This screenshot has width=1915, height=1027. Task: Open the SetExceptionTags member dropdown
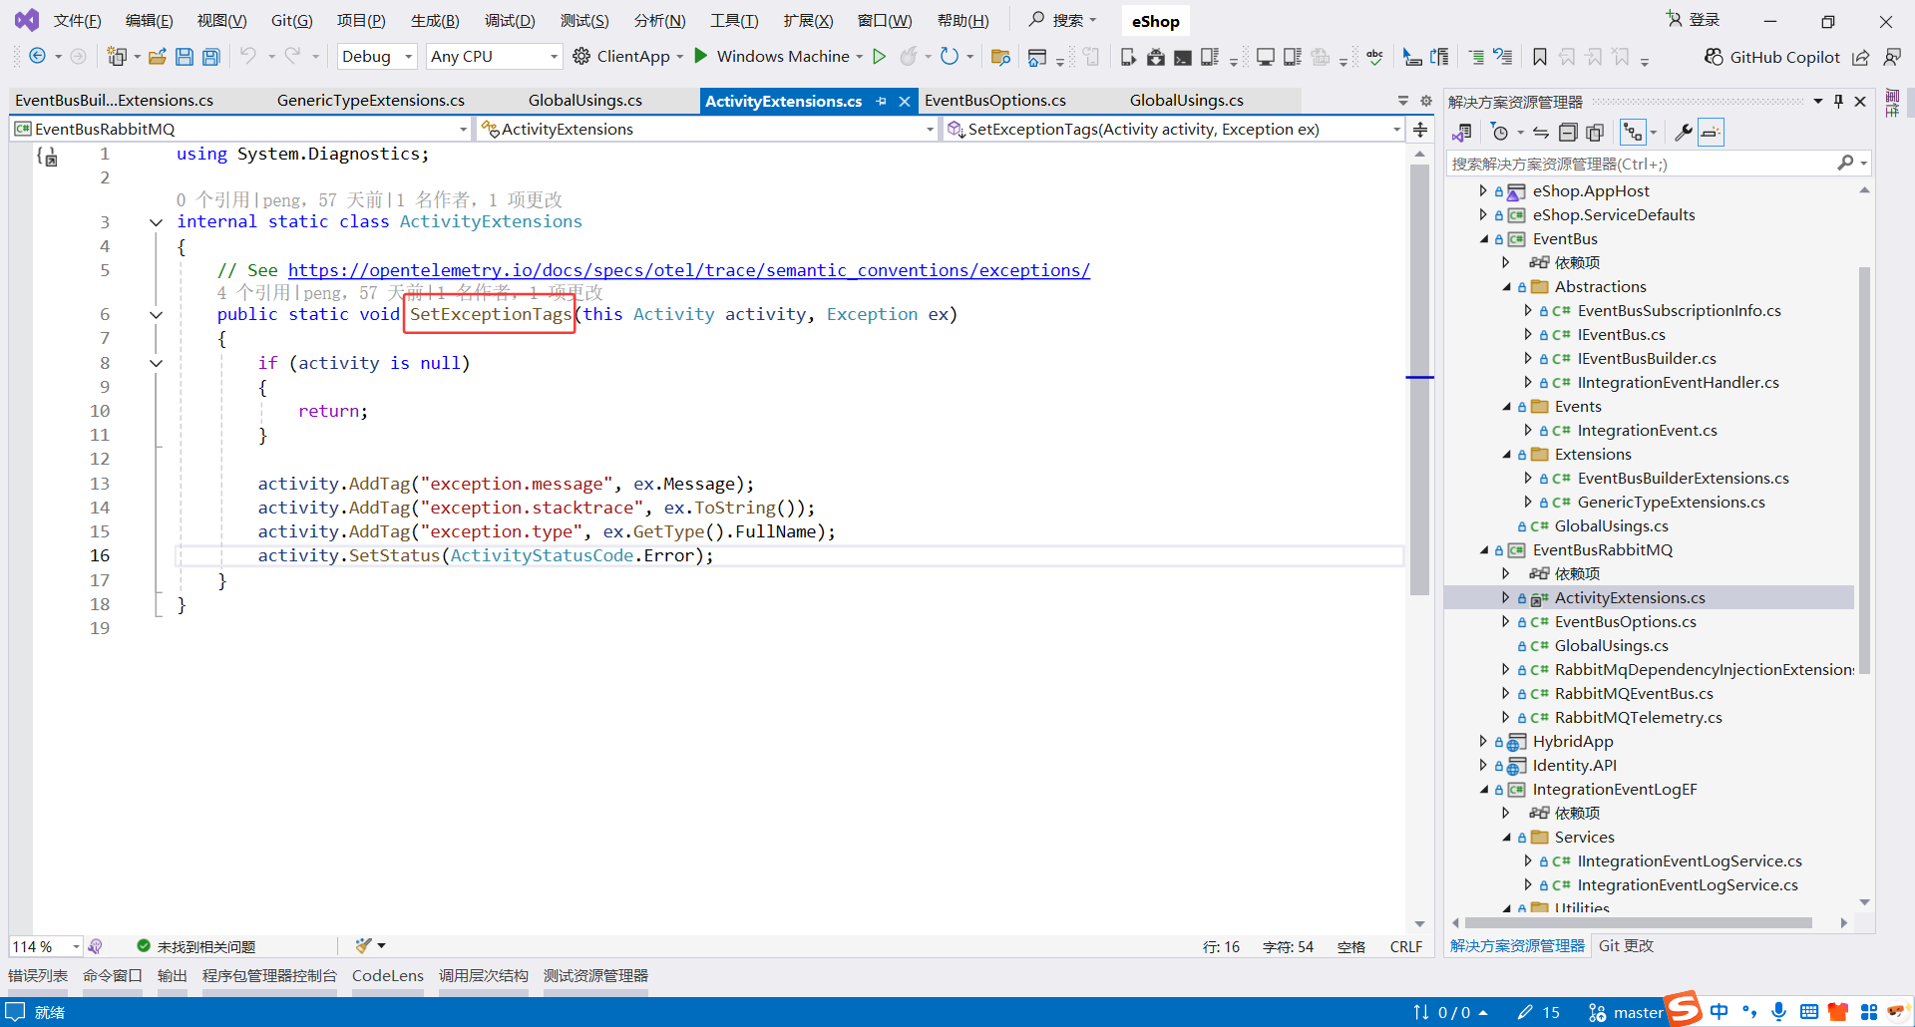tap(1174, 129)
